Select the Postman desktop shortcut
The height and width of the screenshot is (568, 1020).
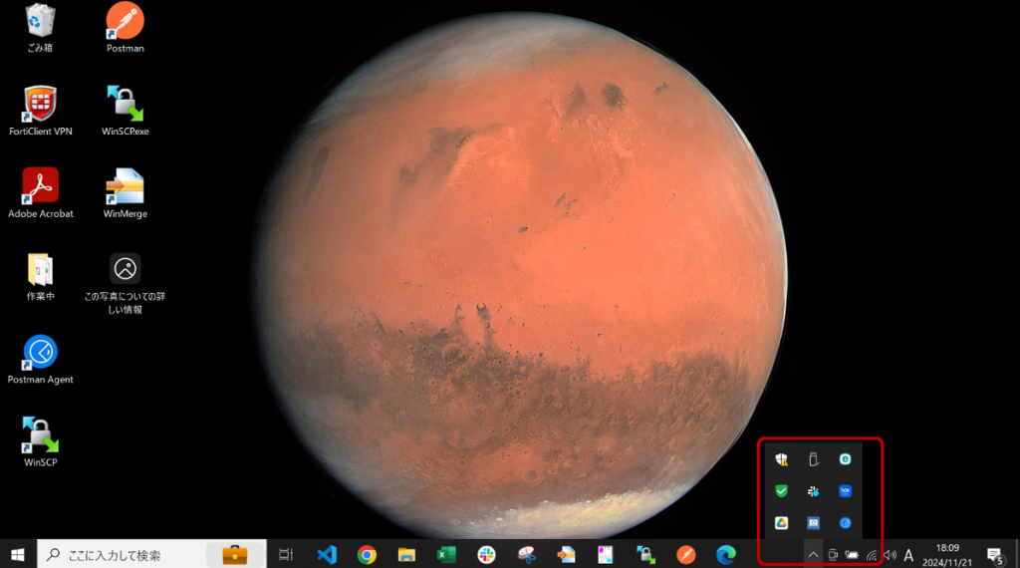[125, 27]
